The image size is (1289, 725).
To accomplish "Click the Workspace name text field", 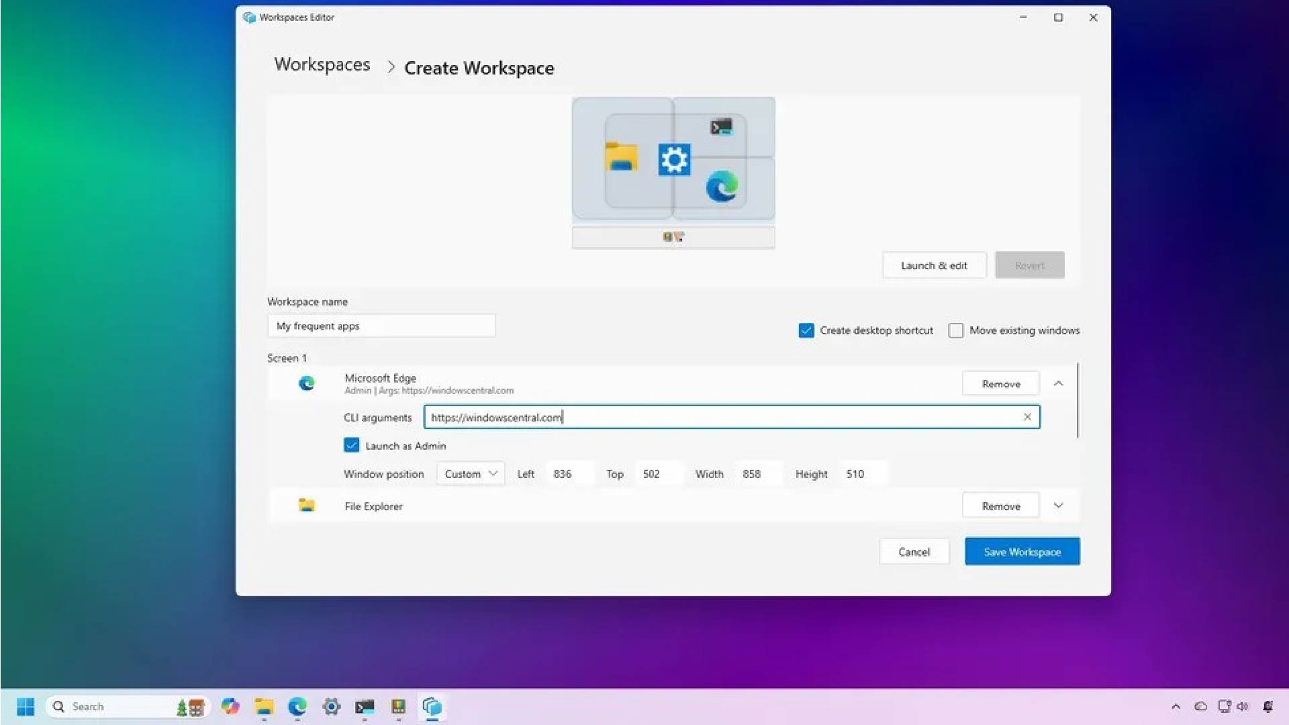I will pos(381,326).
